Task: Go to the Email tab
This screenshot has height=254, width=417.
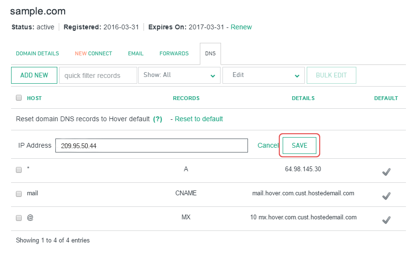Action: tap(136, 53)
